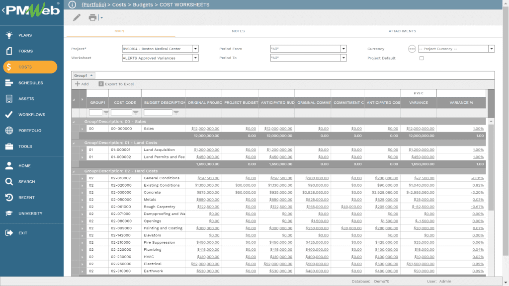This screenshot has height=286, width=509.
Task: Switch to the Main tab
Action: (x=119, y=31)
